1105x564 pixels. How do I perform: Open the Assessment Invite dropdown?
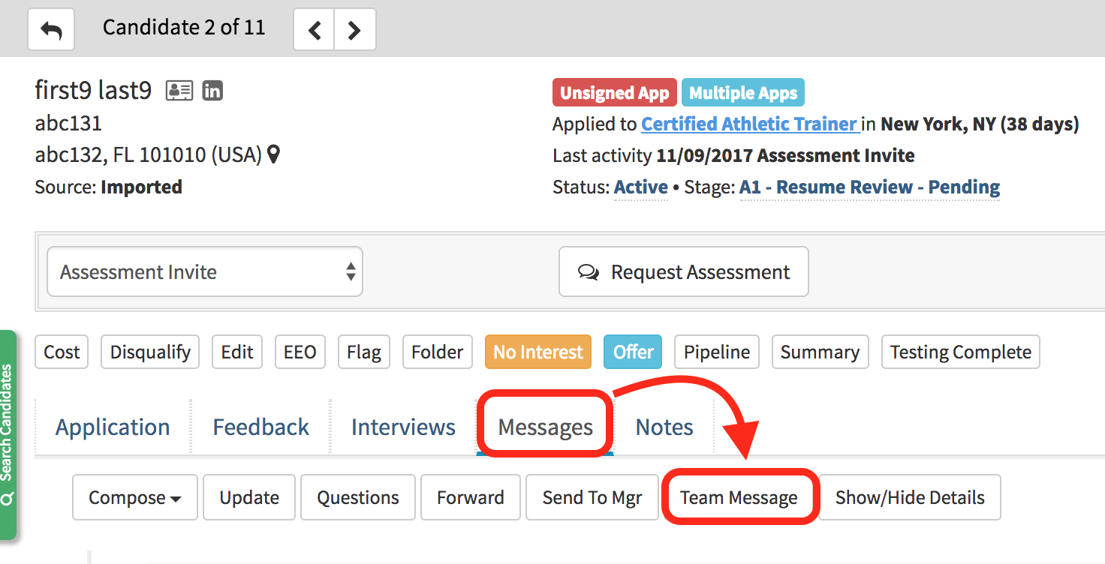click(205, 271)
